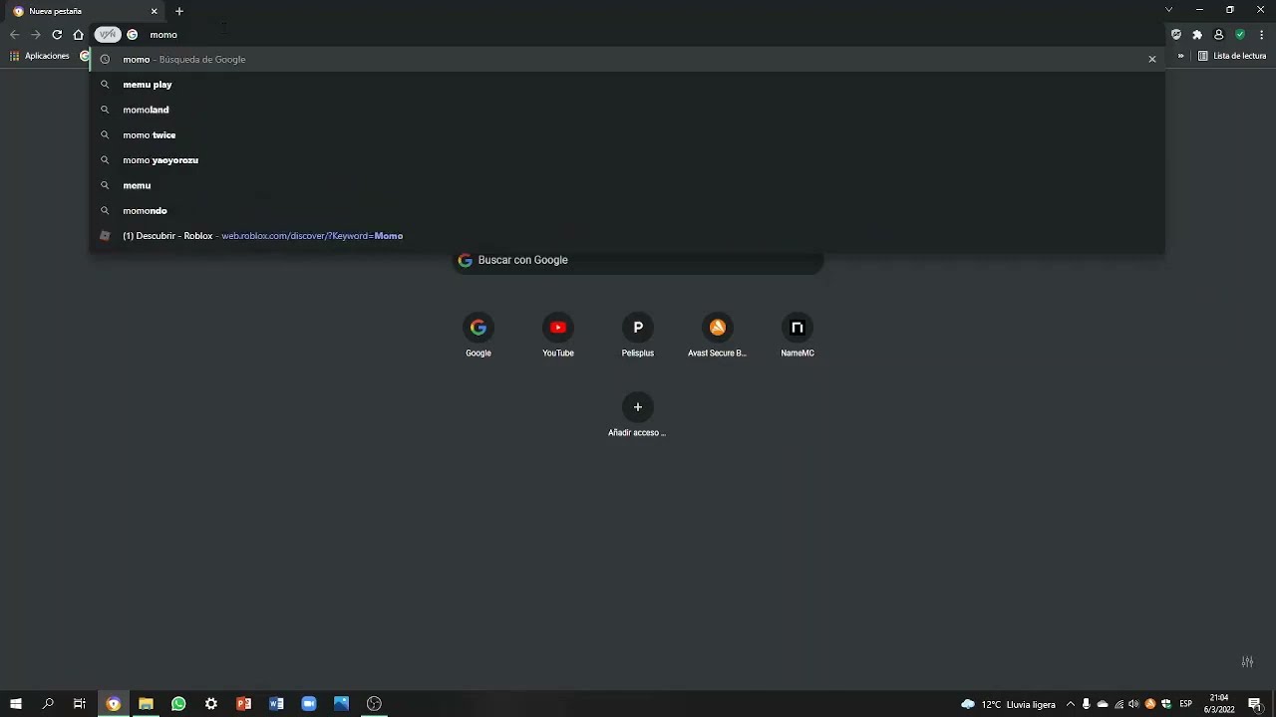The width and height of the screenshot is (1276, 717).
Task: Open the clock and date '21:04'
Action: 1219,704
